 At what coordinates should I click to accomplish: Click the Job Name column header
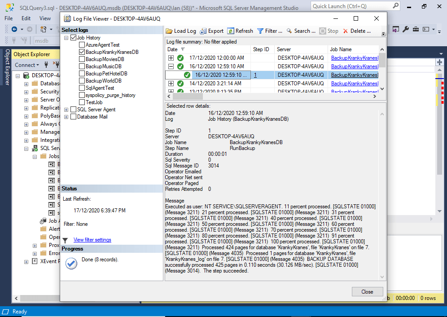(353, 49)
